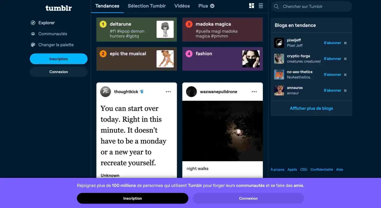The width and height of the screenshot is (381, 208).
Task: Click the waxwanepulldrone username
Action: pos(218,92)
